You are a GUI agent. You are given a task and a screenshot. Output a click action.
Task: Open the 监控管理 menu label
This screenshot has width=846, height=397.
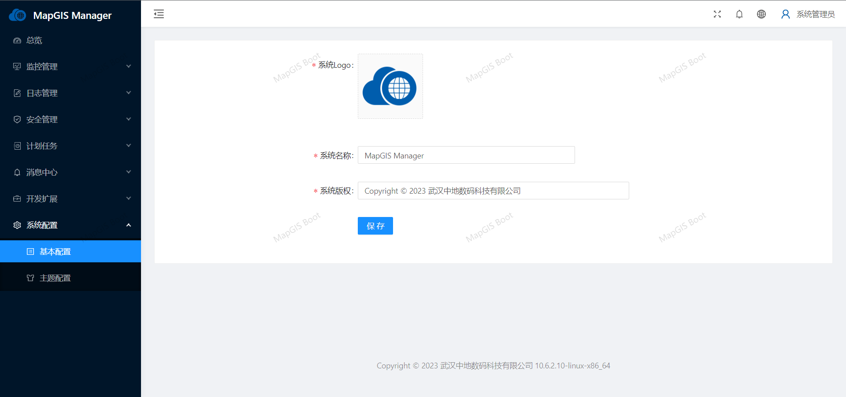tap(42, 66)
